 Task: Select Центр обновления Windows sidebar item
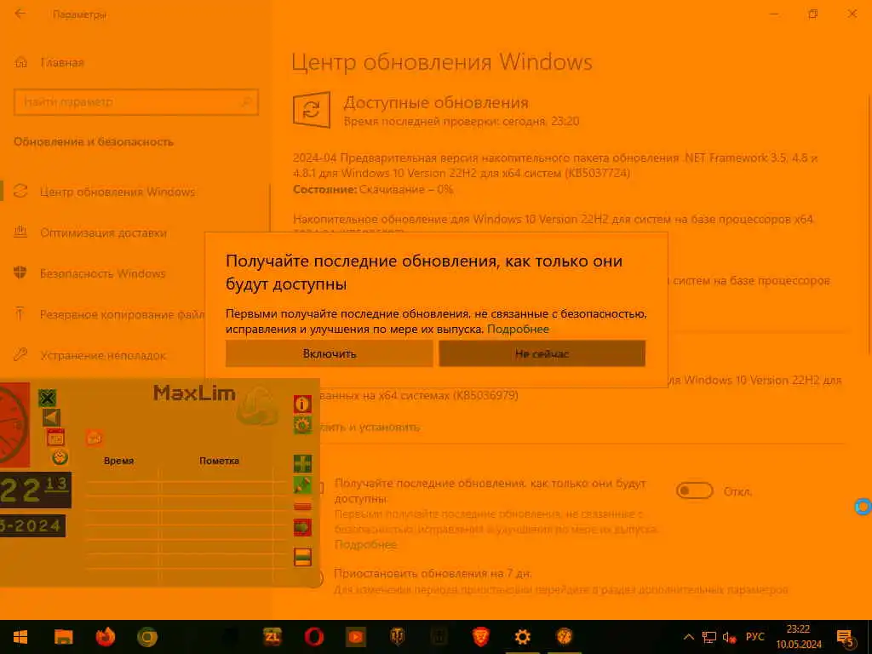click(x=118, y=192)
